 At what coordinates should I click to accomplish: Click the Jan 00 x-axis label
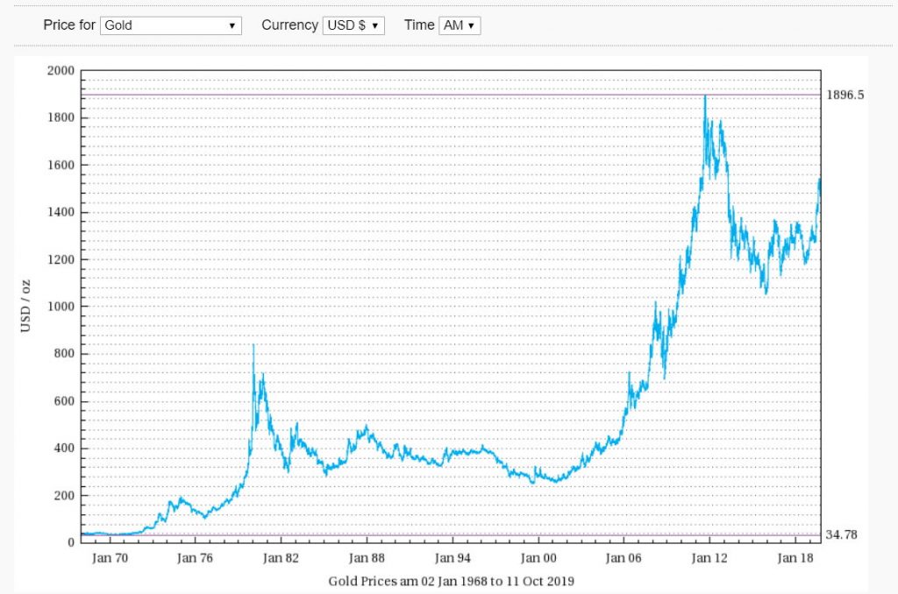(x=536, y=557)
